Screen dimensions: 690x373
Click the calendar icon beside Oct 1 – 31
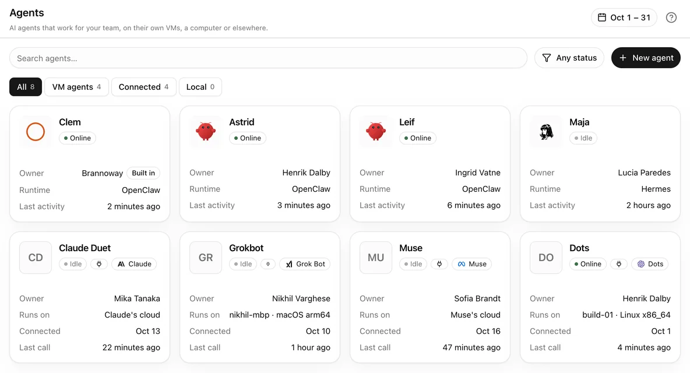coord(601,17)
